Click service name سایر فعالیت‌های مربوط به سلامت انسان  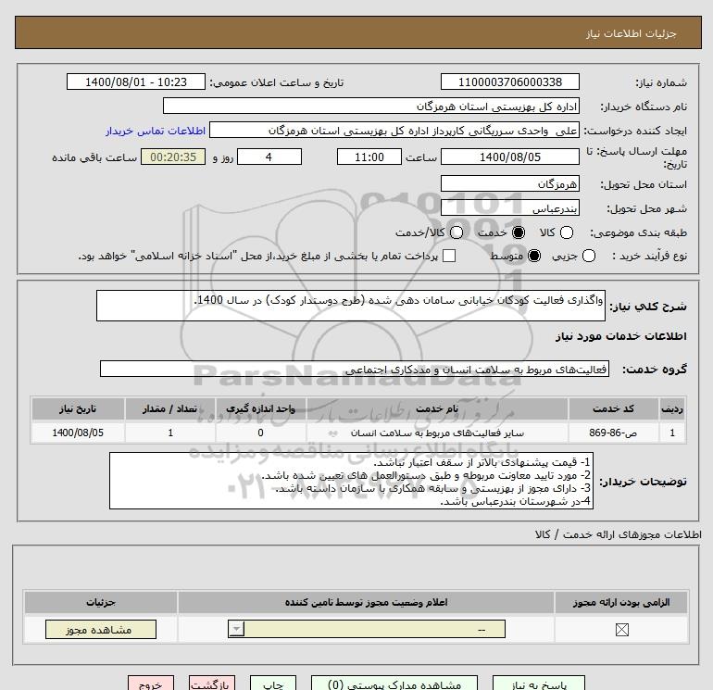click(437, 433)
